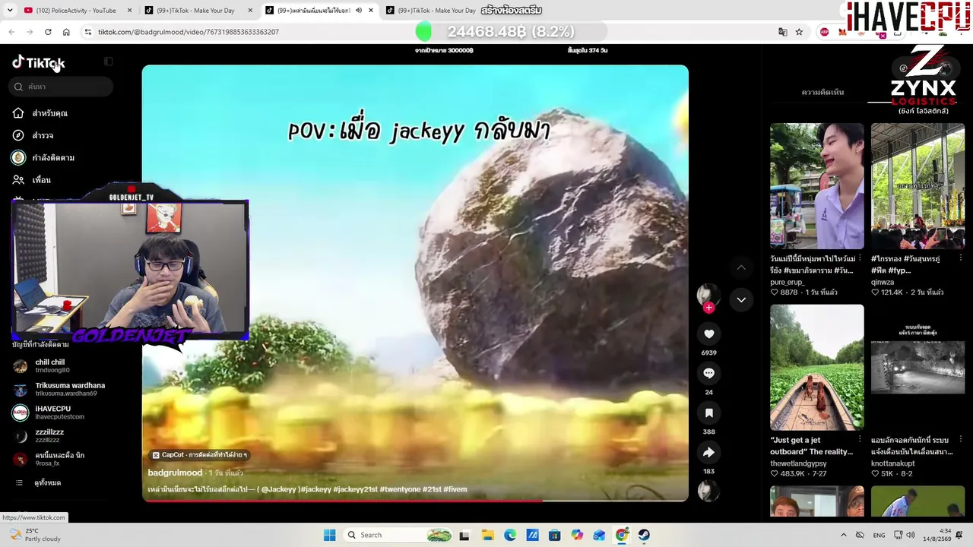Screen dimensions: 973x547
Task: Open the qinwza video thumbnail
Action: tap(918, 185)
